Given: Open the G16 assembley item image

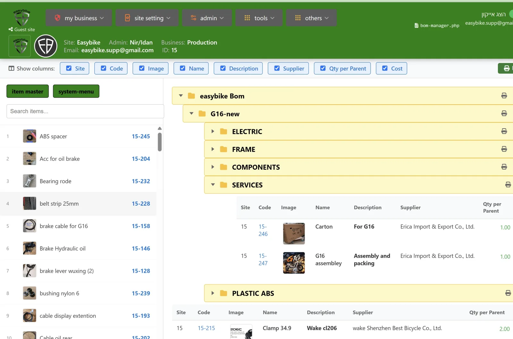Looking at the screenshot, I should (x=294, y=263).
